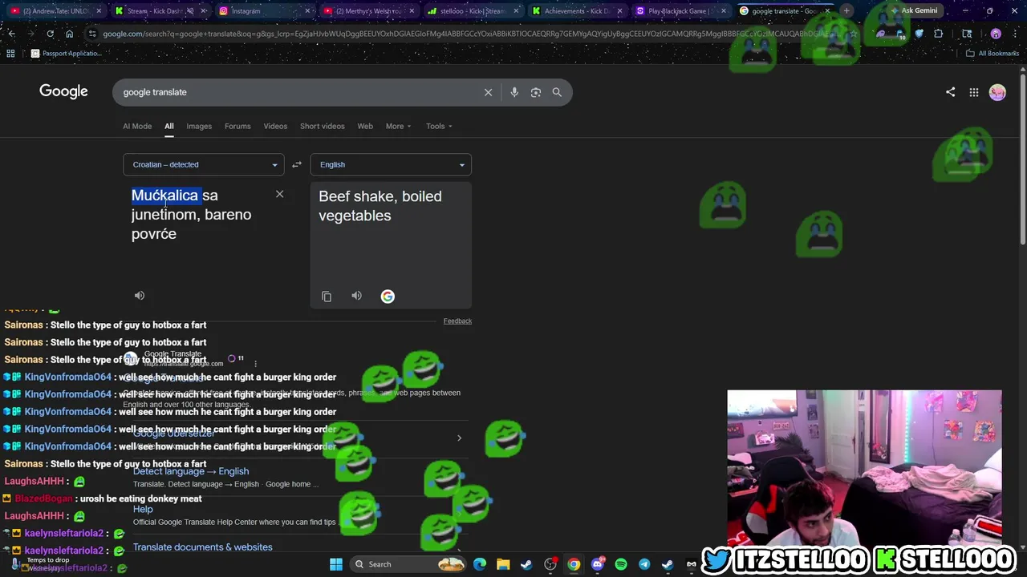This screenshot has width=1027, height=577.
Task: Click the streamer webcam overlay
Action: 864,467
